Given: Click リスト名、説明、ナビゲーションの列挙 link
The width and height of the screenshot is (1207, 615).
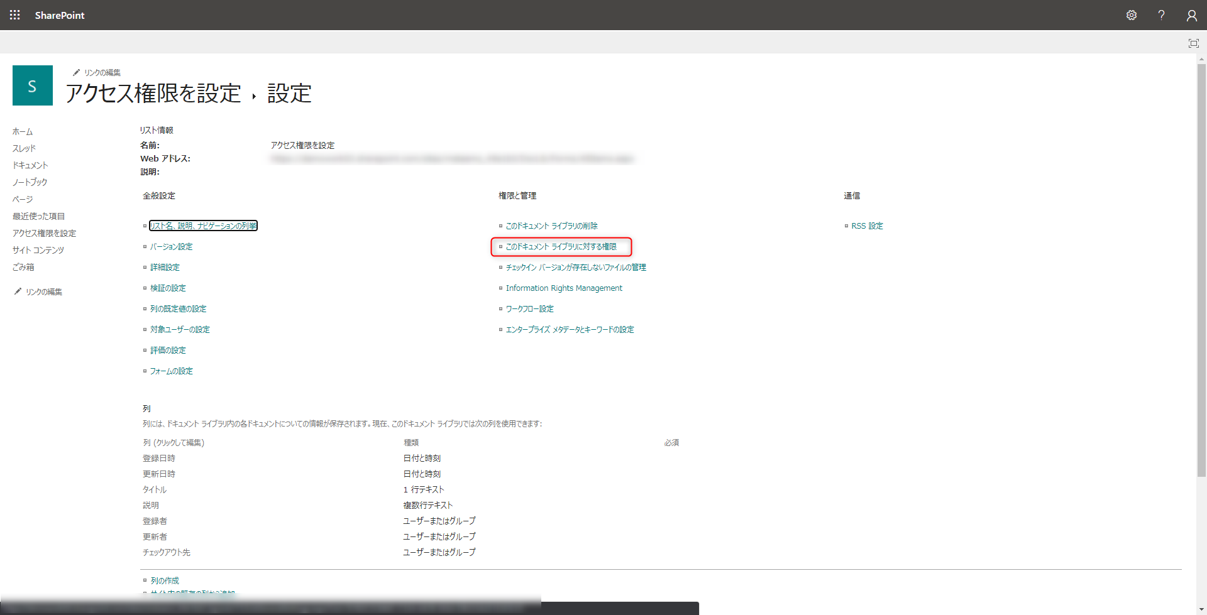Looking at the screenshot, I should tap(203, 226).
